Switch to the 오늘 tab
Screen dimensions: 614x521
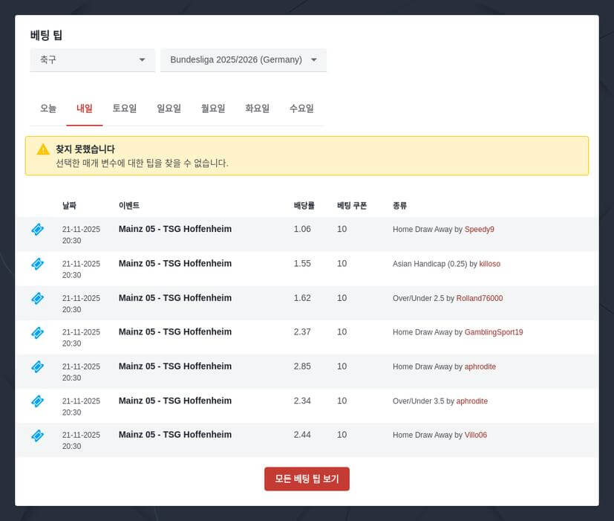(x=48, y=108)
